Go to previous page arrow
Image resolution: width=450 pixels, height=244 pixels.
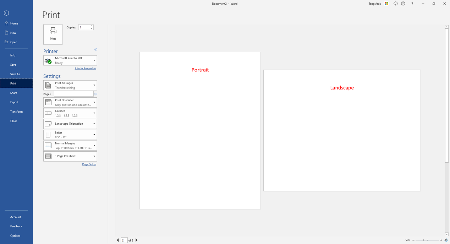click(x=118, y=240)
